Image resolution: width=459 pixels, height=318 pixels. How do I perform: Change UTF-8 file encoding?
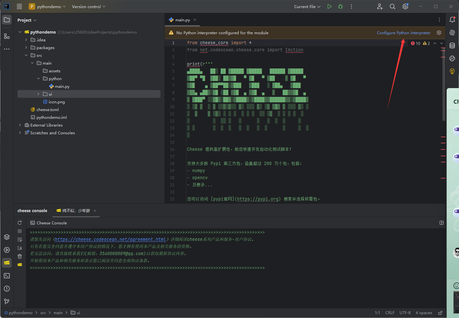click(405, 313)
